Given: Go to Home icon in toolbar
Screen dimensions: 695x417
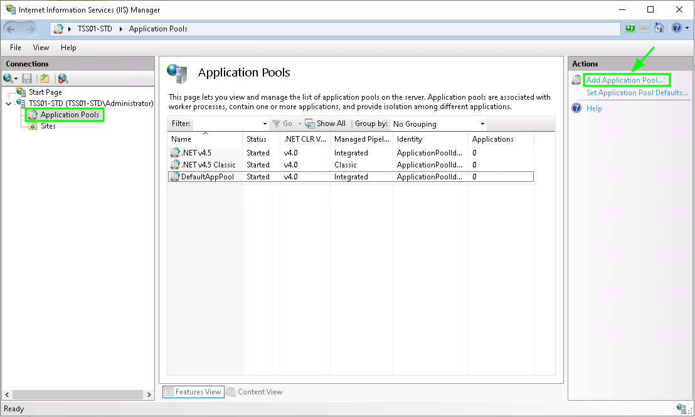Looking at the screenshot, I should [x=659, y=28].
